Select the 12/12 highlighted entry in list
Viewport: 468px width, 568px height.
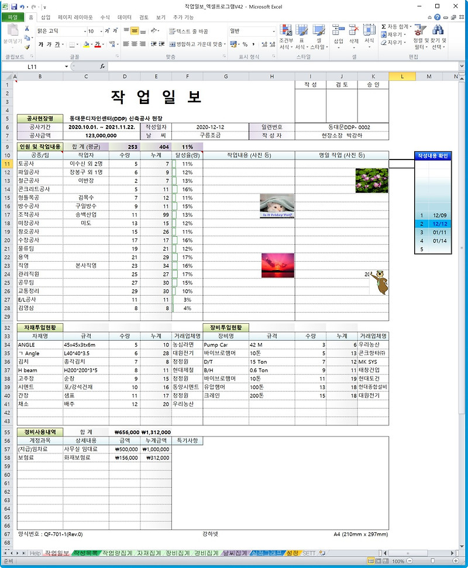click(x=433, y=224)
